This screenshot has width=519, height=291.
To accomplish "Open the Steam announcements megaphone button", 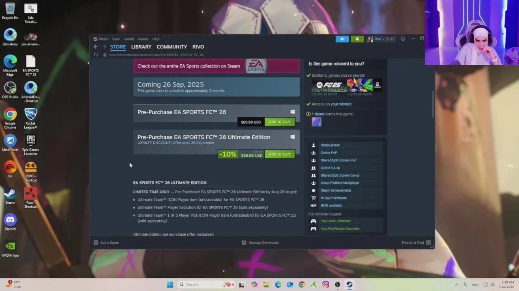I will click(342, 39).
